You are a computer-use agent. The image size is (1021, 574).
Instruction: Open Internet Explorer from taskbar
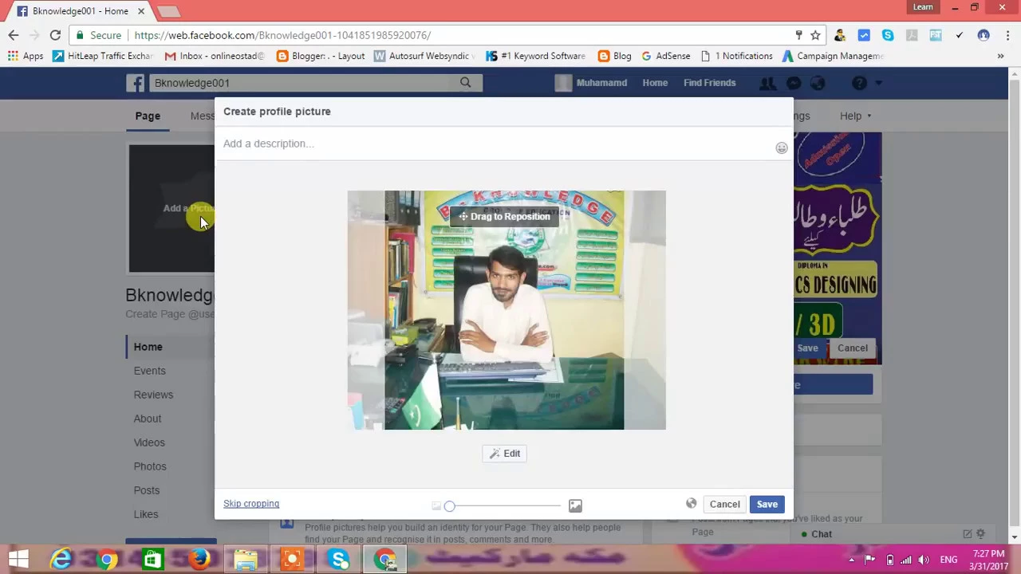tap(61, 560)
